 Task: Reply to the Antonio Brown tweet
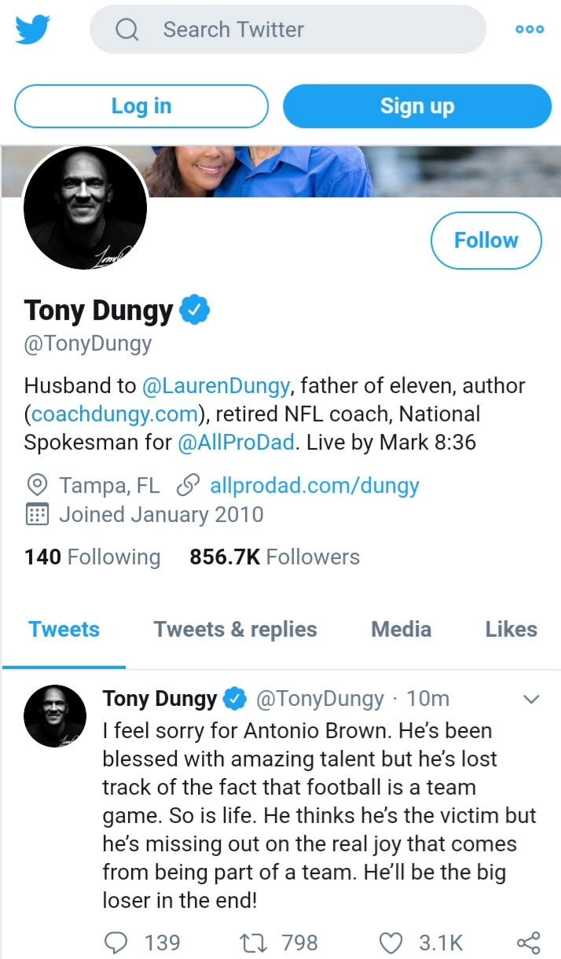[x=116, y=942]
